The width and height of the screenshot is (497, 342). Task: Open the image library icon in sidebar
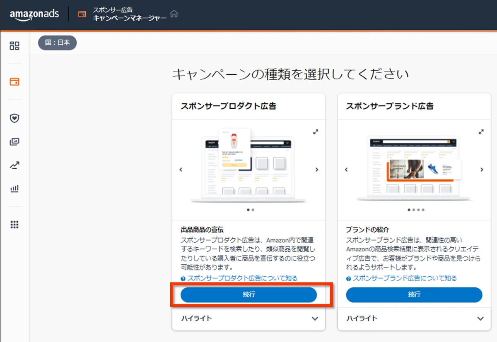point(14,142)
